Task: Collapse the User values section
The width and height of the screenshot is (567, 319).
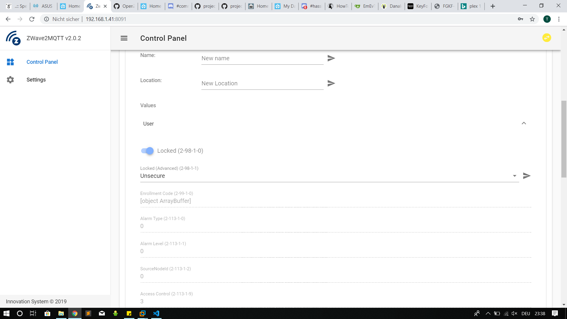Action: click(x=524, y=123)
